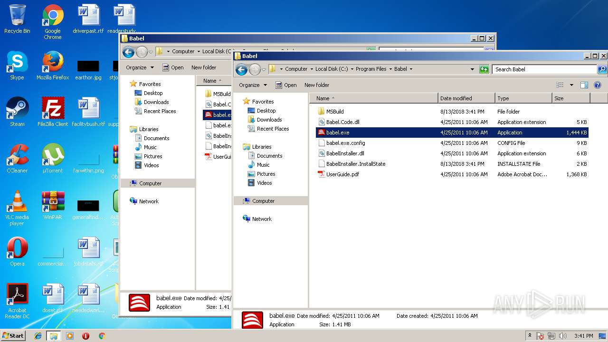The width and height of the screenshot is (608, 342).
Task: Show the preview pane in the front window
Action: 584,85
